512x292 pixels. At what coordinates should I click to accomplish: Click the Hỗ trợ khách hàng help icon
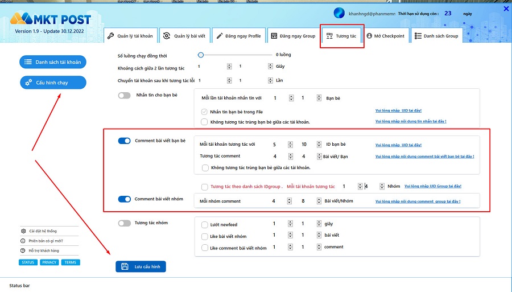[23, 250]
